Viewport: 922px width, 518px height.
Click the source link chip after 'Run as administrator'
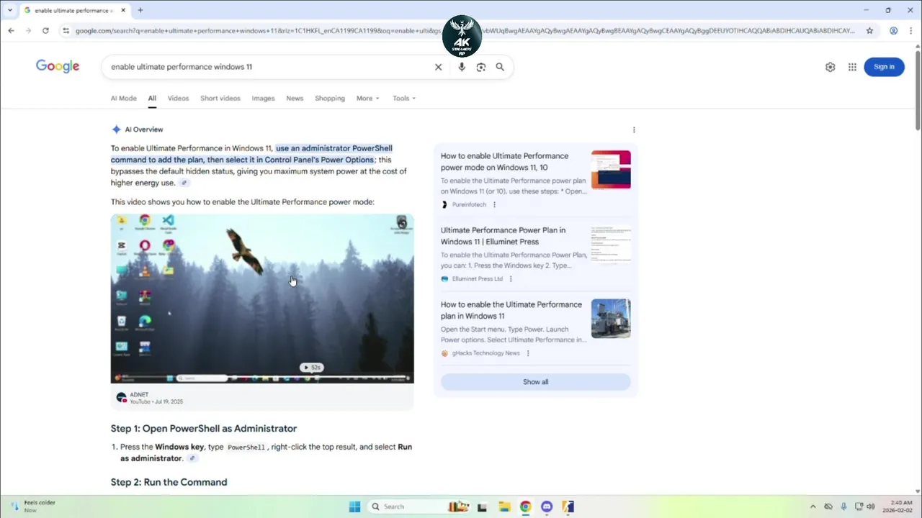click(x=192, y=458)
